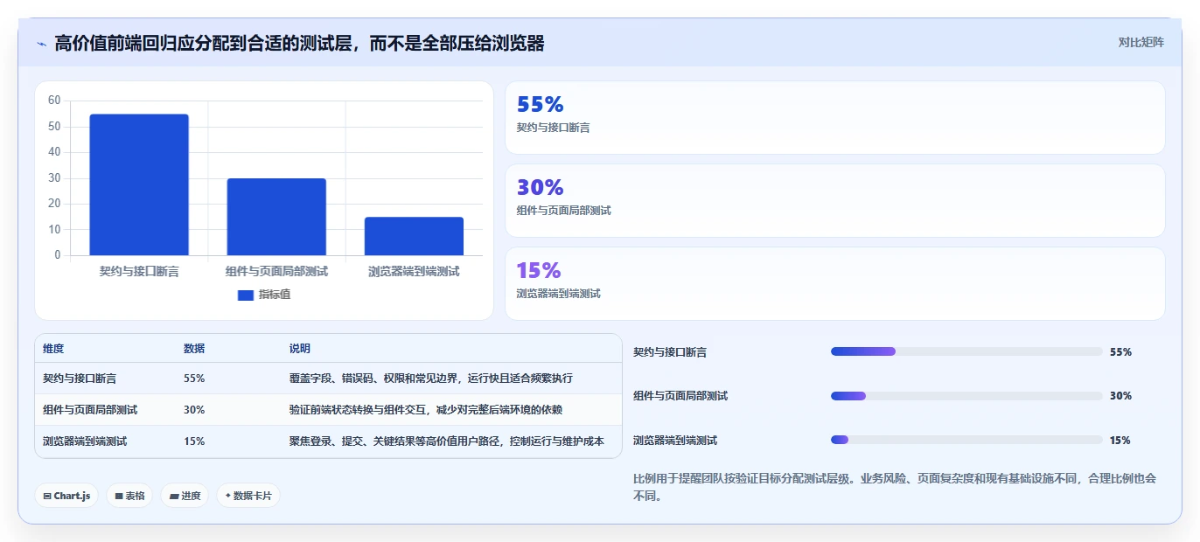Click the 契约与接口断言 progress bar

[966, 351]
